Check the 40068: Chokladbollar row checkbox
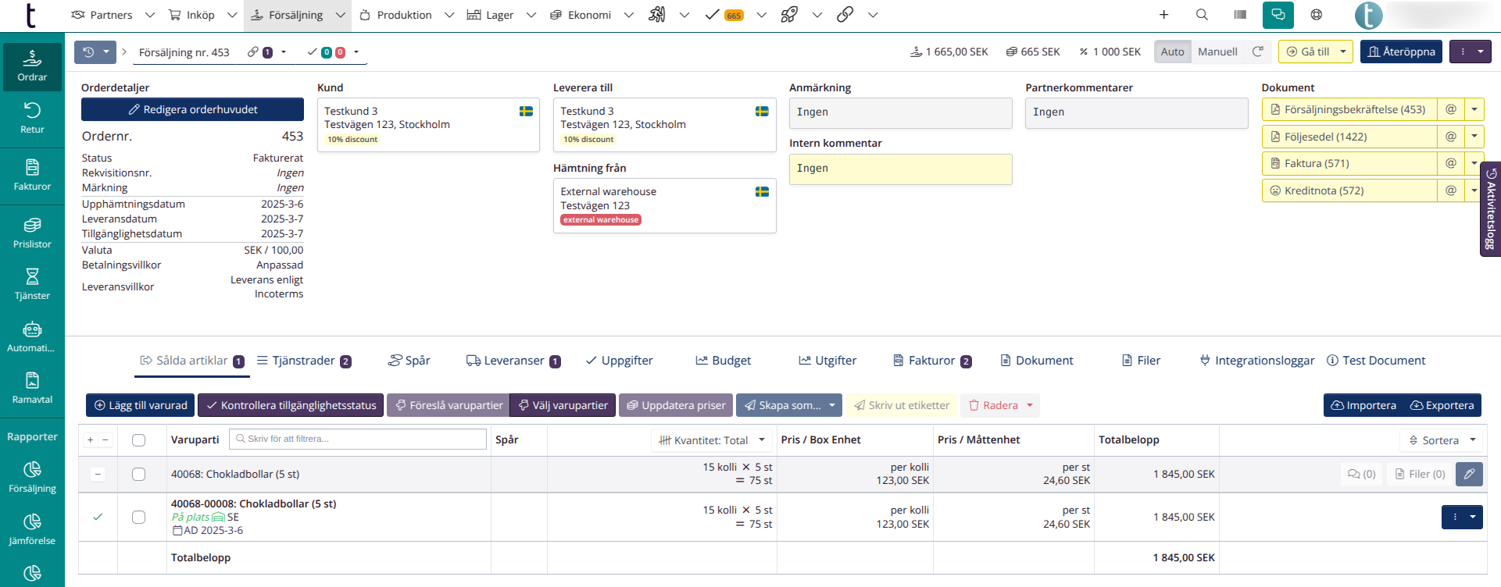This screenshot has height=587, width=1501. (138, 474)
